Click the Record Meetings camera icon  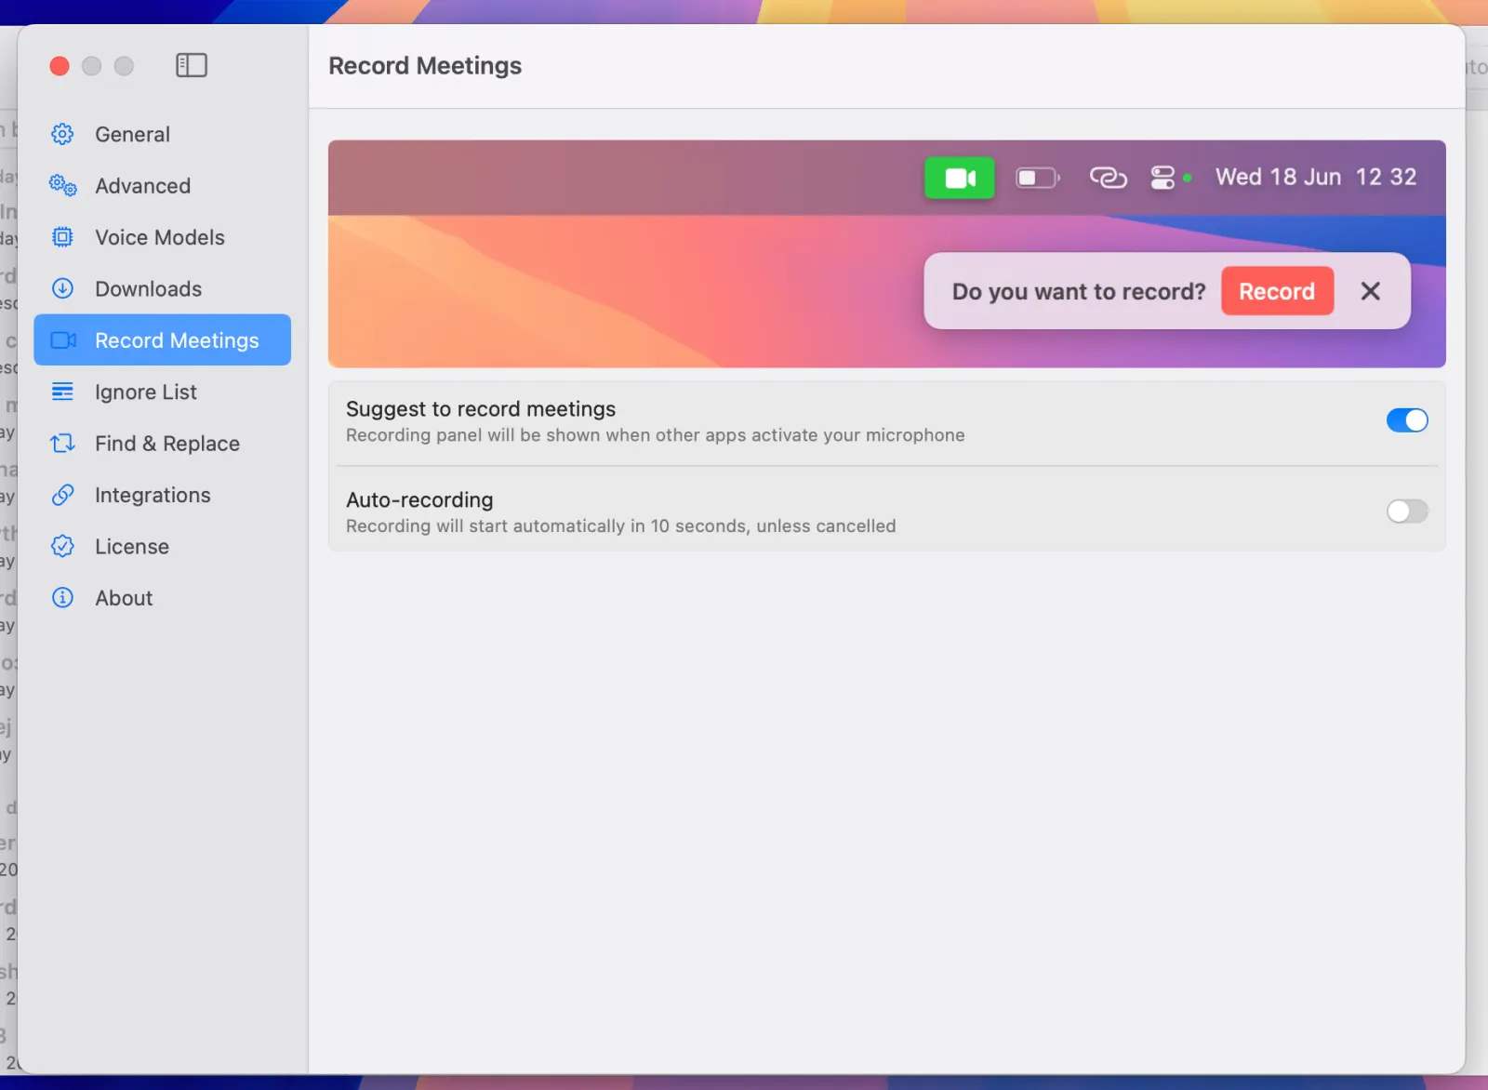pos(62,340)
